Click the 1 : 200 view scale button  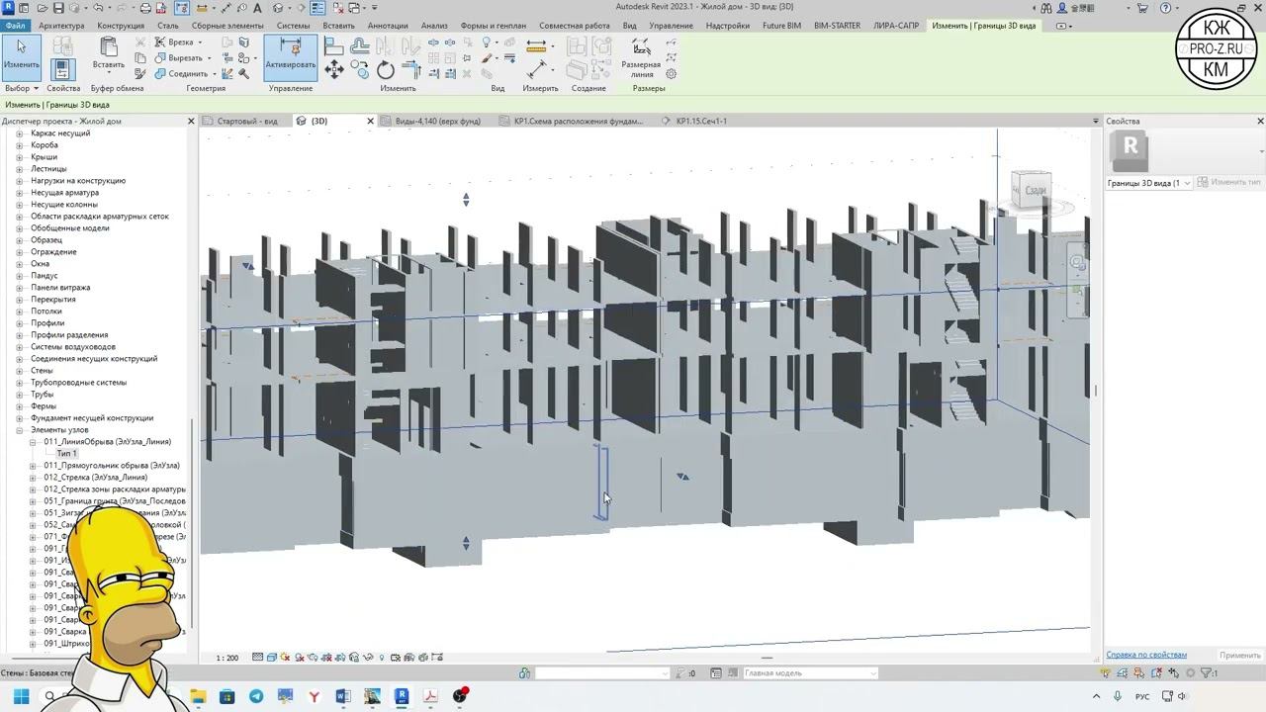point(227,658)
